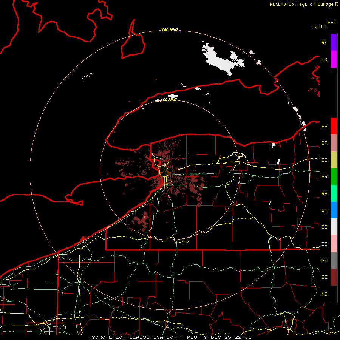
Task: Click the HA red legend swatch
Action: tap(334, 126)
